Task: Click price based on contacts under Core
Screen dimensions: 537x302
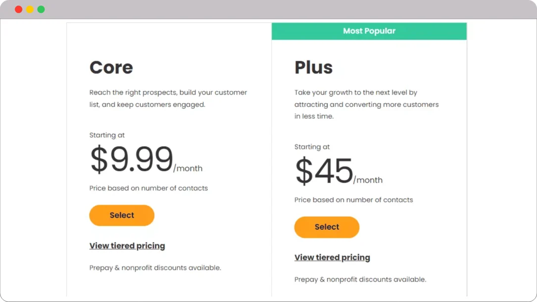Action: [148, 188]
